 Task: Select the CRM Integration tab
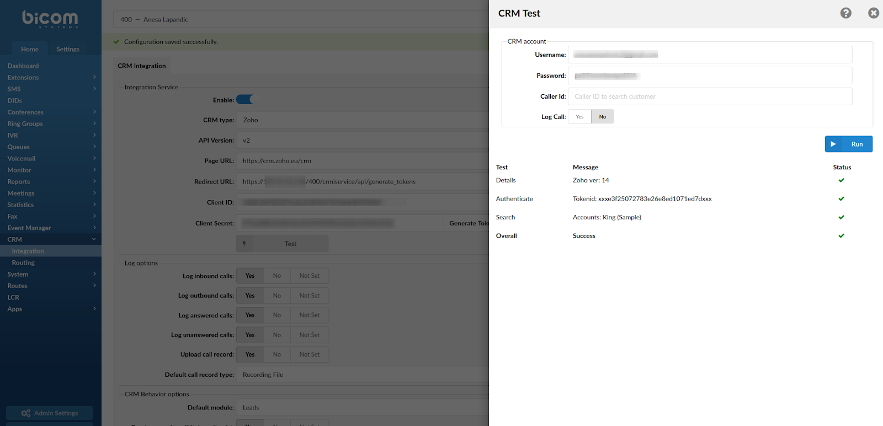(x=142, y=66)
